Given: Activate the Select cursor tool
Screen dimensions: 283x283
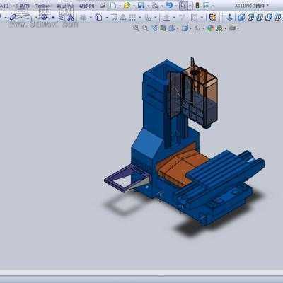Looking at the screenshot, I should pyautogui.click(x=183, y=6).
